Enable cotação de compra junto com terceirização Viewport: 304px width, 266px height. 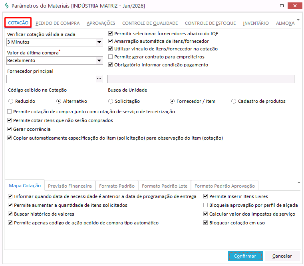coord(9,112)
